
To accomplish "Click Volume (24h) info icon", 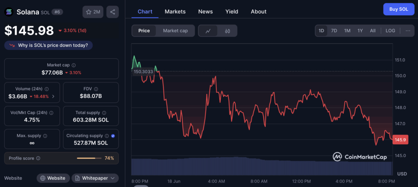I will tap(47, 89).
